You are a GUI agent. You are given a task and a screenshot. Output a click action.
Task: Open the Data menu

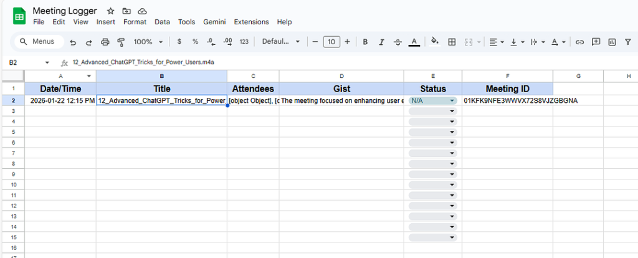coord(163,22)
